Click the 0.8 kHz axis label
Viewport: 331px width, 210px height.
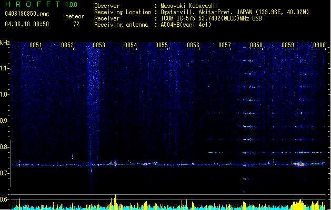(x=4, y=147)
